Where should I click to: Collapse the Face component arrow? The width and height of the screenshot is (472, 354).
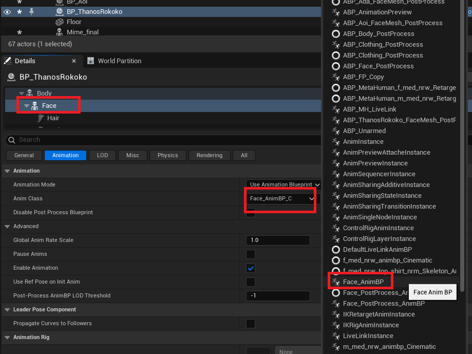click(27, 106)
